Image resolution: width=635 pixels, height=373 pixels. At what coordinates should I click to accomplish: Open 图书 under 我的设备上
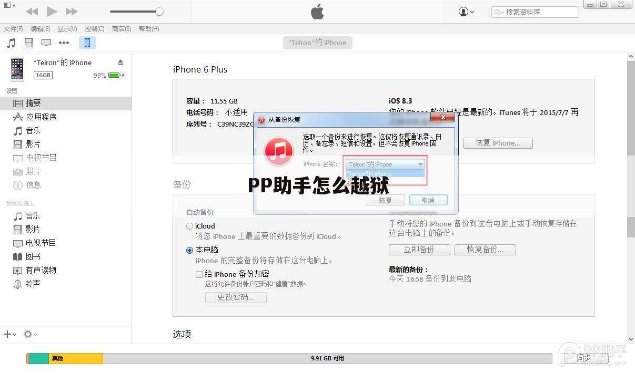click(66, 256)
